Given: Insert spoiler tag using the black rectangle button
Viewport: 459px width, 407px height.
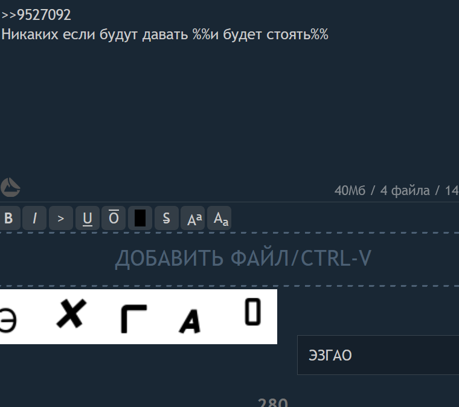Looking at the screenshot, I should coord(140,218).
